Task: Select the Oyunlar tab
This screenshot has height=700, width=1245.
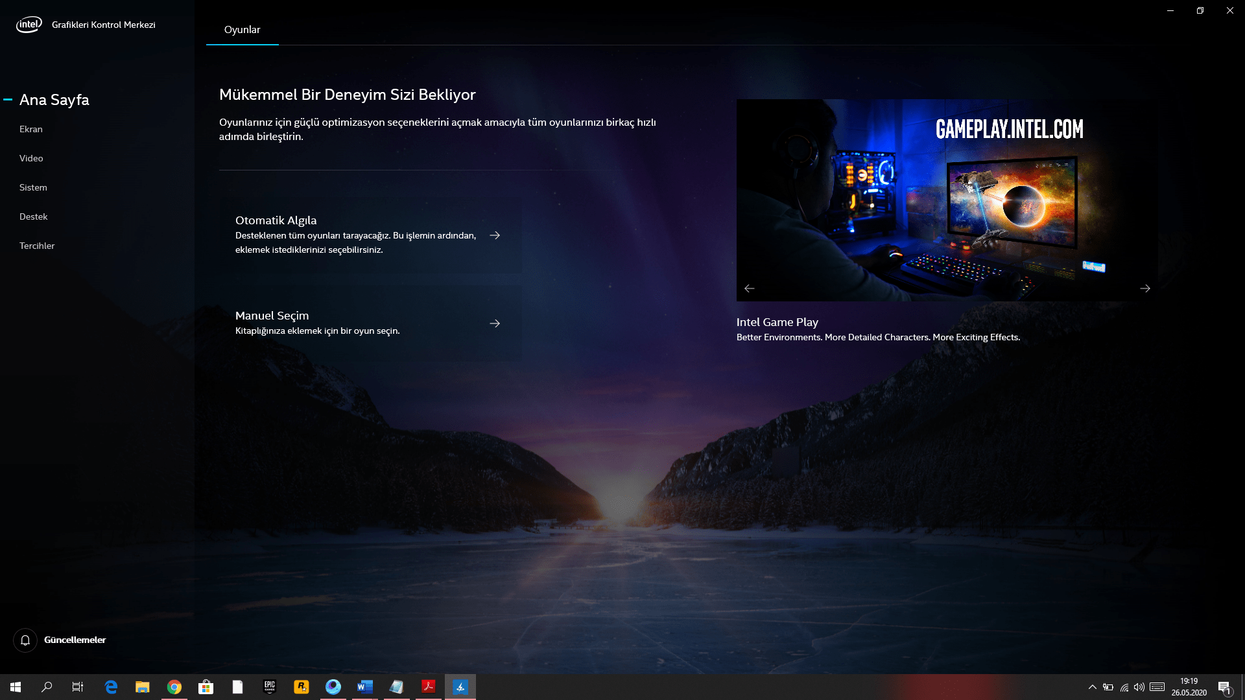Action: tap(242, 30)
